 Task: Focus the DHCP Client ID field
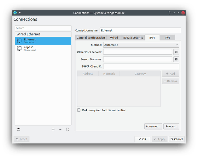click(x=141, y=66)
